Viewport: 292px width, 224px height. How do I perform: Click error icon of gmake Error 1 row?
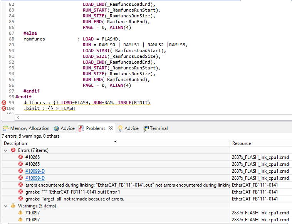[21, 192]
